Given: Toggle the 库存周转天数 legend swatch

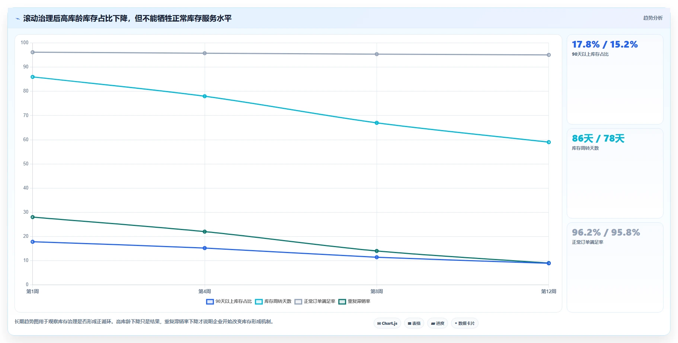Looking at the screenshot, I should click(x=259, y=301).
